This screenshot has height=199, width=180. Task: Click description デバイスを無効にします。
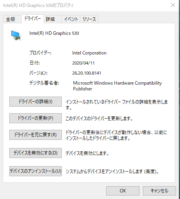[87, 153]
